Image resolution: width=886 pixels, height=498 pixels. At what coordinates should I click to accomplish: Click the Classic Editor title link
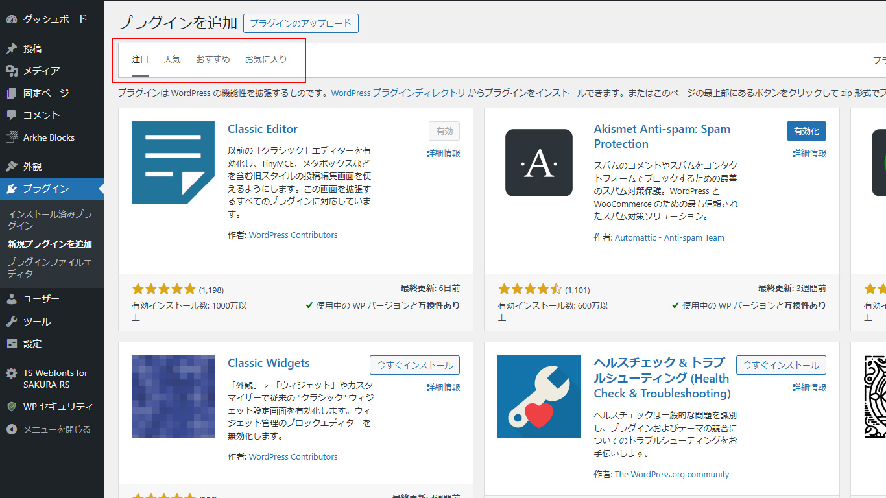coord(263,129)
